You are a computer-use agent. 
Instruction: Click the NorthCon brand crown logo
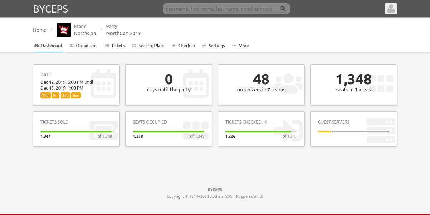point(64,30)
